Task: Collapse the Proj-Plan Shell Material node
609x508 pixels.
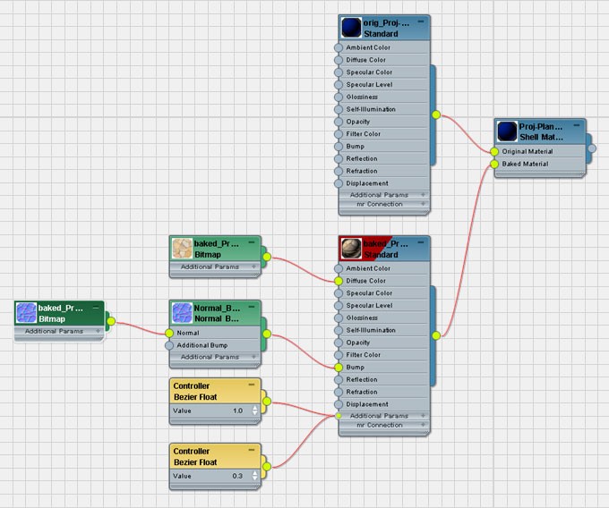Action: (577, 125)
